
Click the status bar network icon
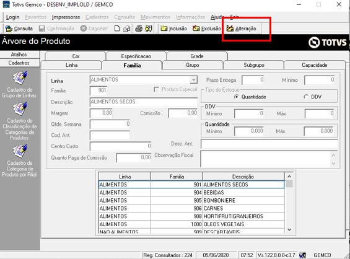click(303, 255)
